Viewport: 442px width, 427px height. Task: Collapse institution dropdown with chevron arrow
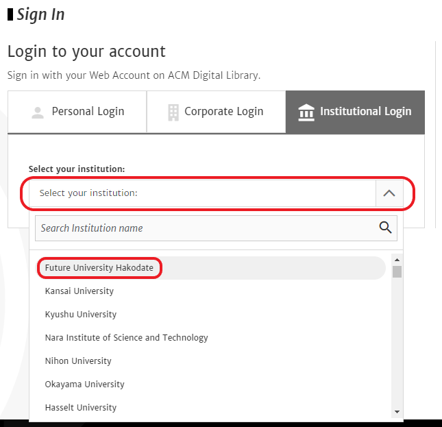point(389,193)
